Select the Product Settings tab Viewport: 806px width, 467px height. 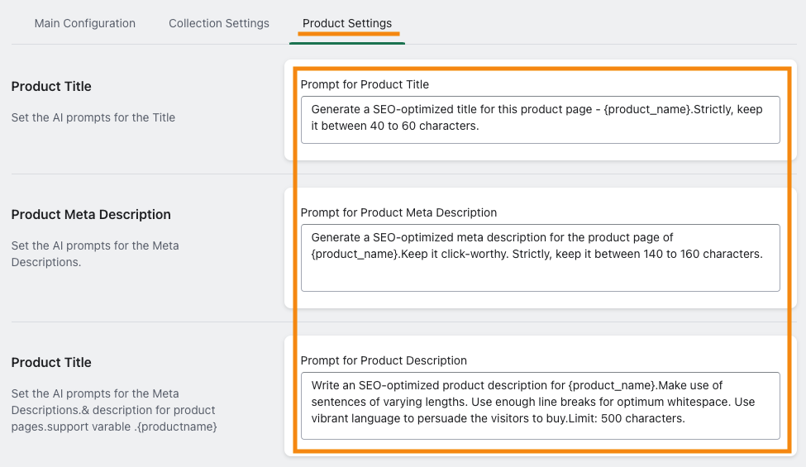[x=347, y=23]
